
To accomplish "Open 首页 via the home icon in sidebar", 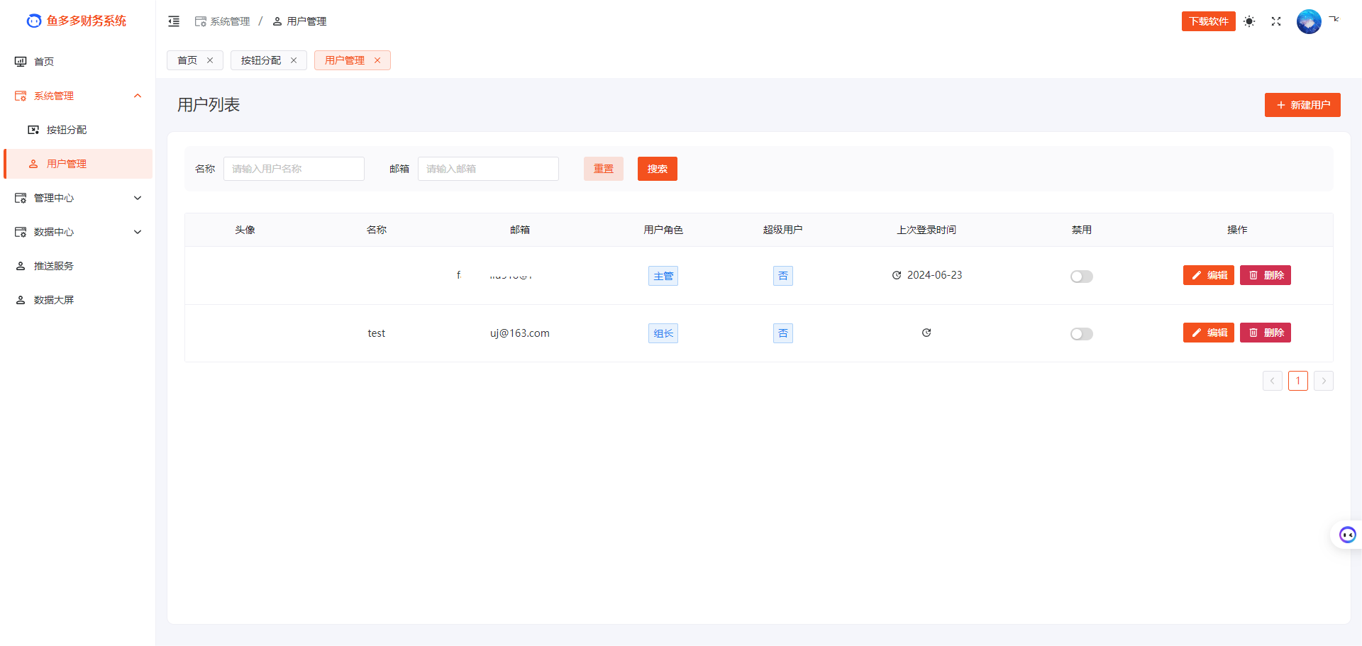I will 20,61.
